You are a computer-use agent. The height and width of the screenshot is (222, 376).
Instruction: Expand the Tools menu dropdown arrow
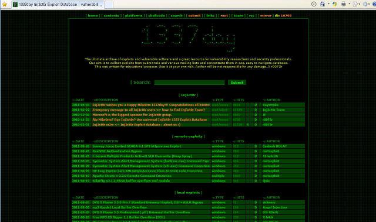tap(369, 4)
